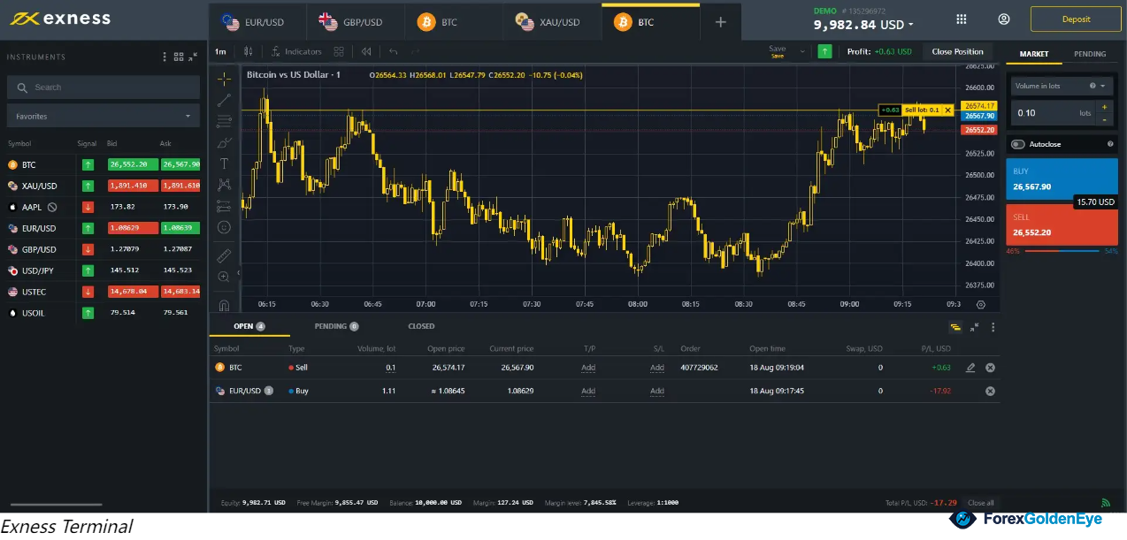Open the PENDING positions tab in bottom panel
Screen dimensions: 1127x540
click(336, 326)
